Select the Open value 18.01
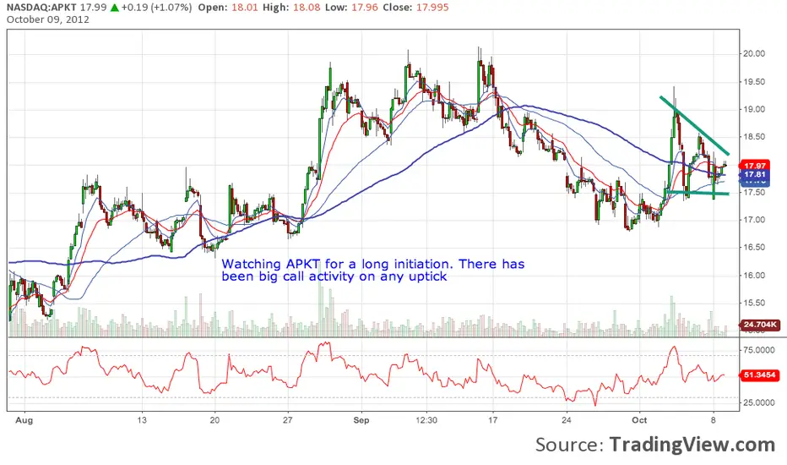Screen dimensions: 787x465 (x=243, y=8)
